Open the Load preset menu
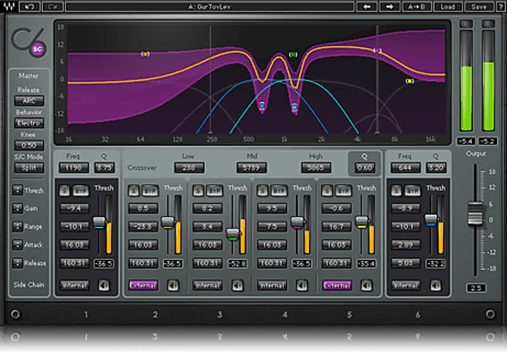The image size is (507, 353). coord(448,7)
